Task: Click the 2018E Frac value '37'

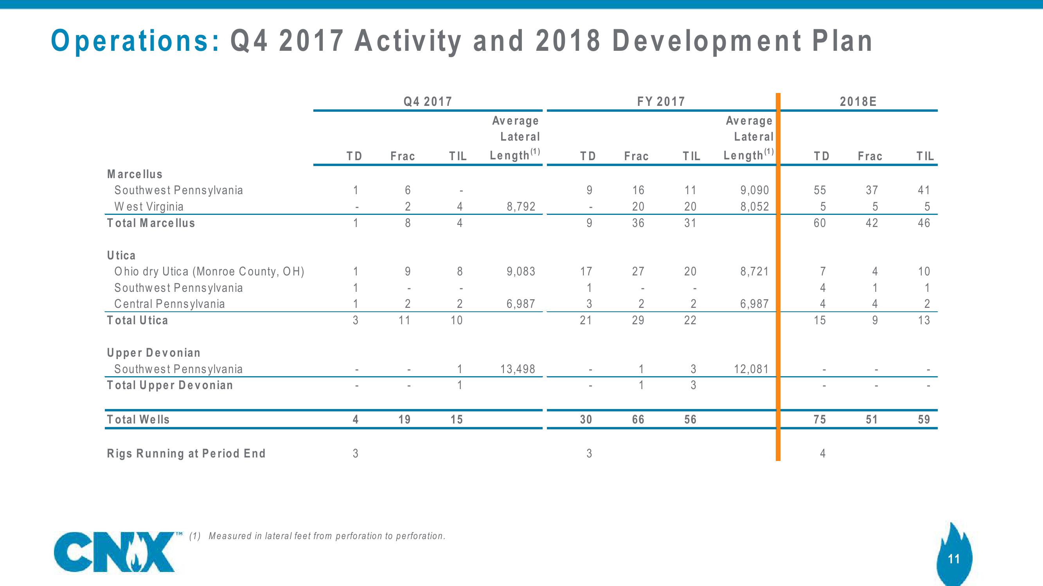Action: [872, 190]
